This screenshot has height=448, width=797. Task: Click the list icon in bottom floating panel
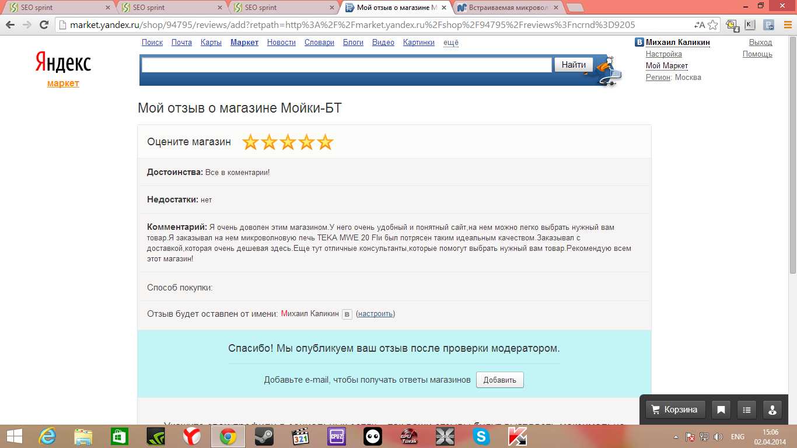pyautogui.click(x=747, y=409)
